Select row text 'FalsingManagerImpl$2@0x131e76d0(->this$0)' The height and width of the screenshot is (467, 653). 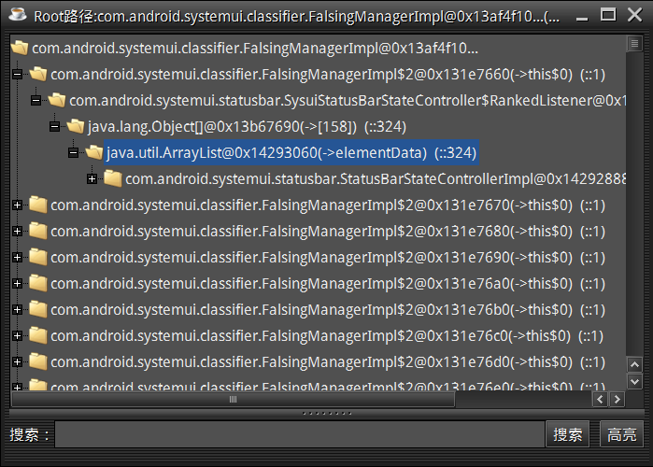point(417,362)
